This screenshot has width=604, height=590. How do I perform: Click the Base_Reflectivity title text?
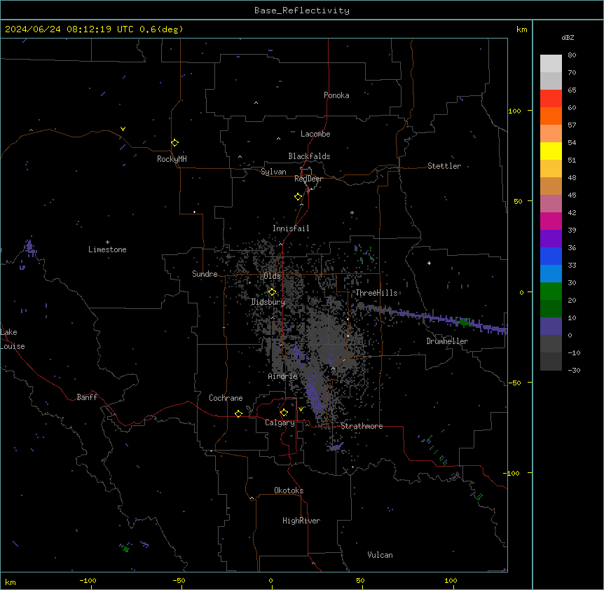pos(302,11)
